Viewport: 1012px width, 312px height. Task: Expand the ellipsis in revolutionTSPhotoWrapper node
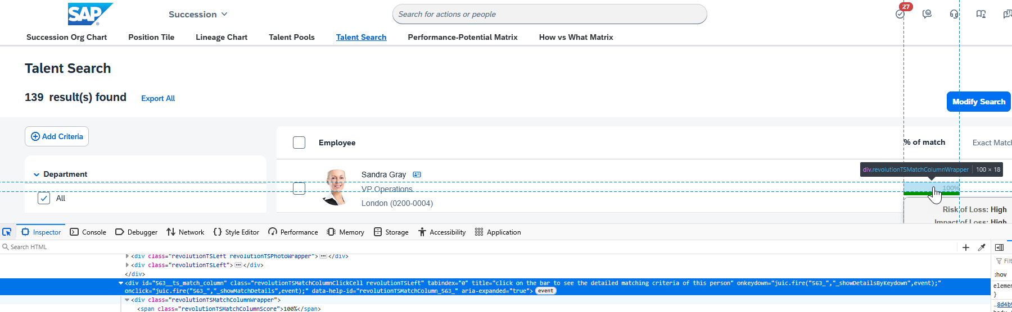pos(323,256)
